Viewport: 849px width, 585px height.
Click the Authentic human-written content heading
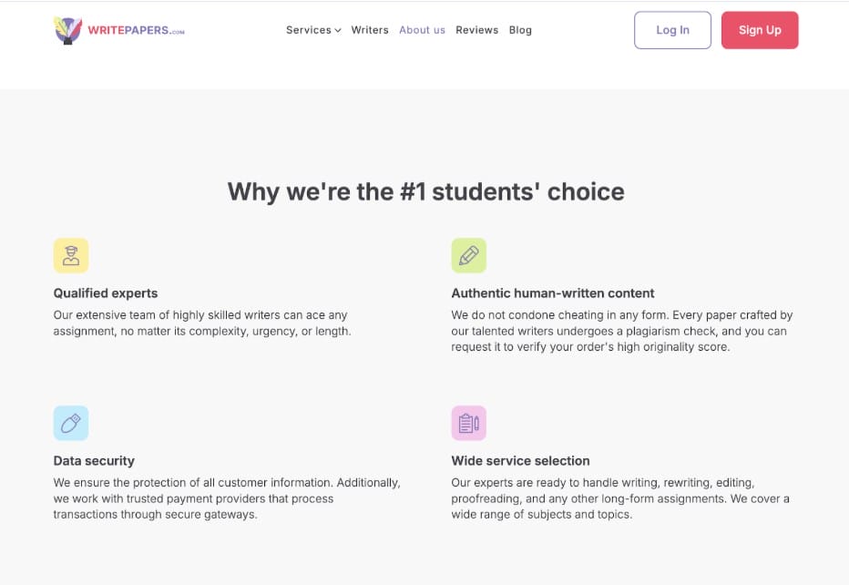coord(553,293)
